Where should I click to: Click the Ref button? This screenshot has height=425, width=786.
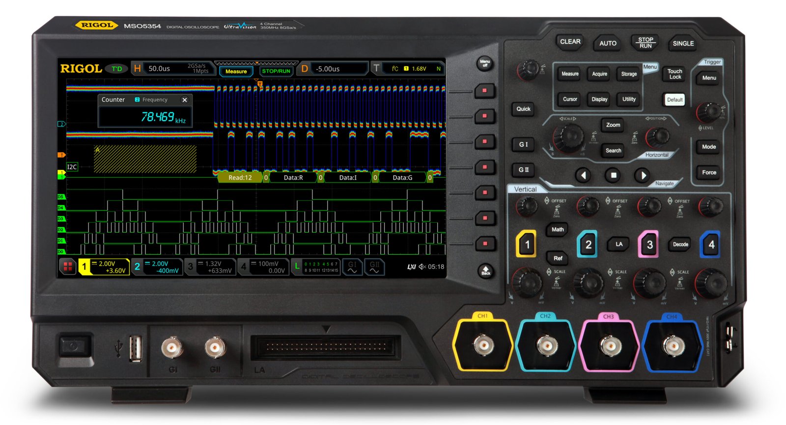pos(558,258)
